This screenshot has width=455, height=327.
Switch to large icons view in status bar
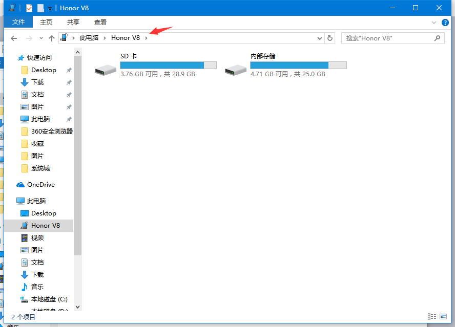tap(443, 317)
